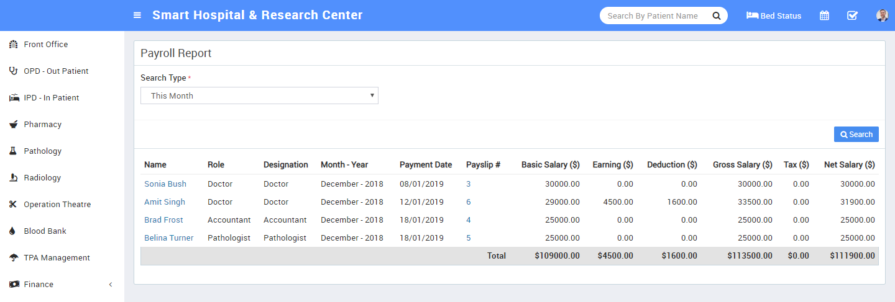Image resolution: width=895 pixels, height=302 pixels.
Task: Click the Blood Bank droplet icon
Action: (x=13, y=231)
